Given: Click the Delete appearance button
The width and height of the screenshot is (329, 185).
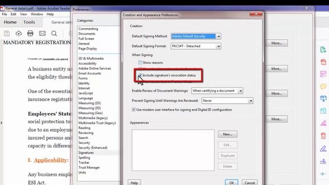Looking at the screenshot, I should (228, 166).
